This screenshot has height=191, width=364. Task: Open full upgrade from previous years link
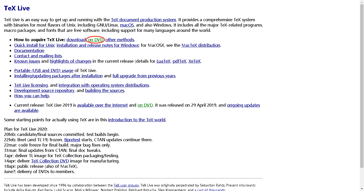144,76
